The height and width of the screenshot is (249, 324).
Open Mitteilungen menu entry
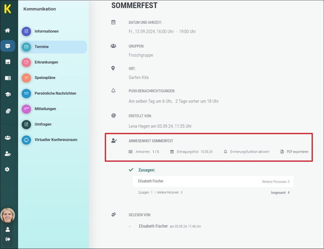[53, 109]
